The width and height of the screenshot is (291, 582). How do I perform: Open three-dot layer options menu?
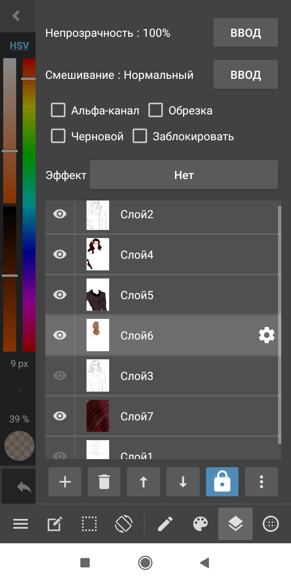[x=261, y=481]
